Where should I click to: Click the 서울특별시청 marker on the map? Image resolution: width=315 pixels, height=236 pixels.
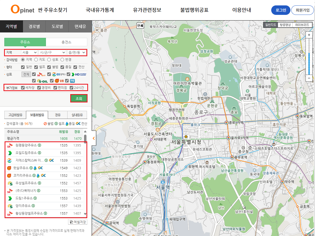(x=186, y=137)
